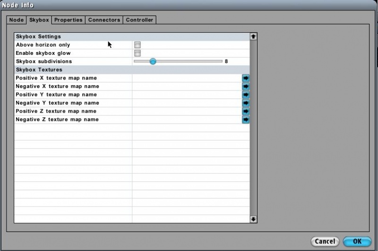Click arrow icon for Positive X texture map
This screenshot has width=378, height=251.
[246, 78]
